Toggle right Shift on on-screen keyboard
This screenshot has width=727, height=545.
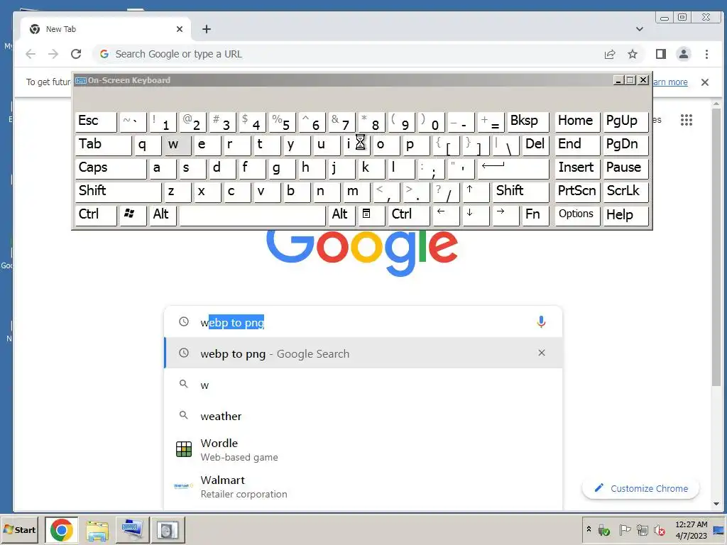pos(520,191)
